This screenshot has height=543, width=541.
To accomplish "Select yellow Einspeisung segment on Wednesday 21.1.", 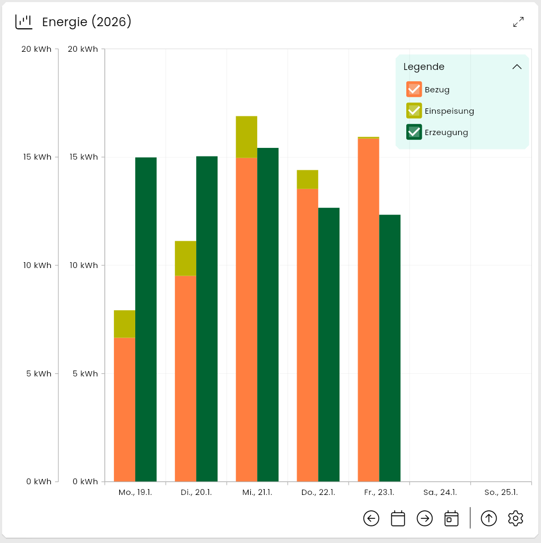I will point(246,137).
